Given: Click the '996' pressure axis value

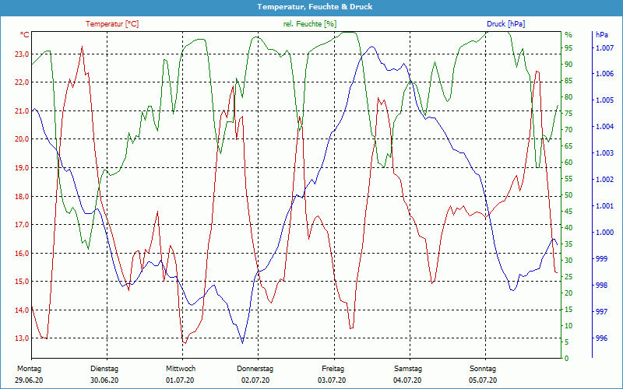Looking at the screenshot, I should 602,338.
